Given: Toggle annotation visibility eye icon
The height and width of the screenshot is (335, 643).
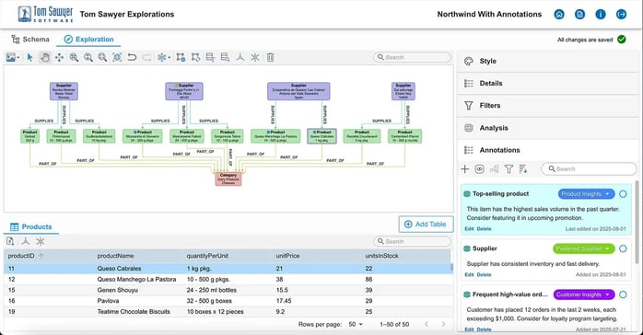Looking at the screenshot, I should (x=479, y=168).
